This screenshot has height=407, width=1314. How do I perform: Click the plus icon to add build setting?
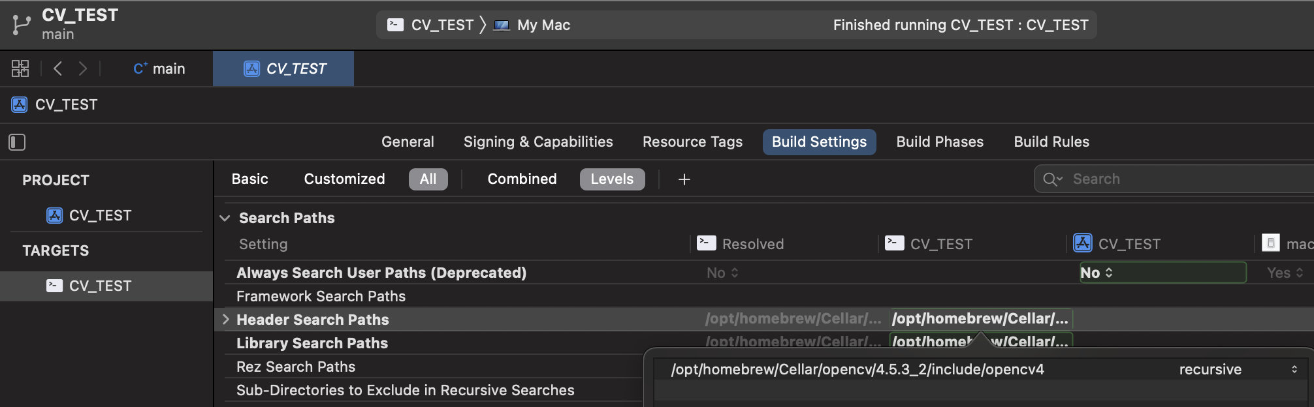684,179
